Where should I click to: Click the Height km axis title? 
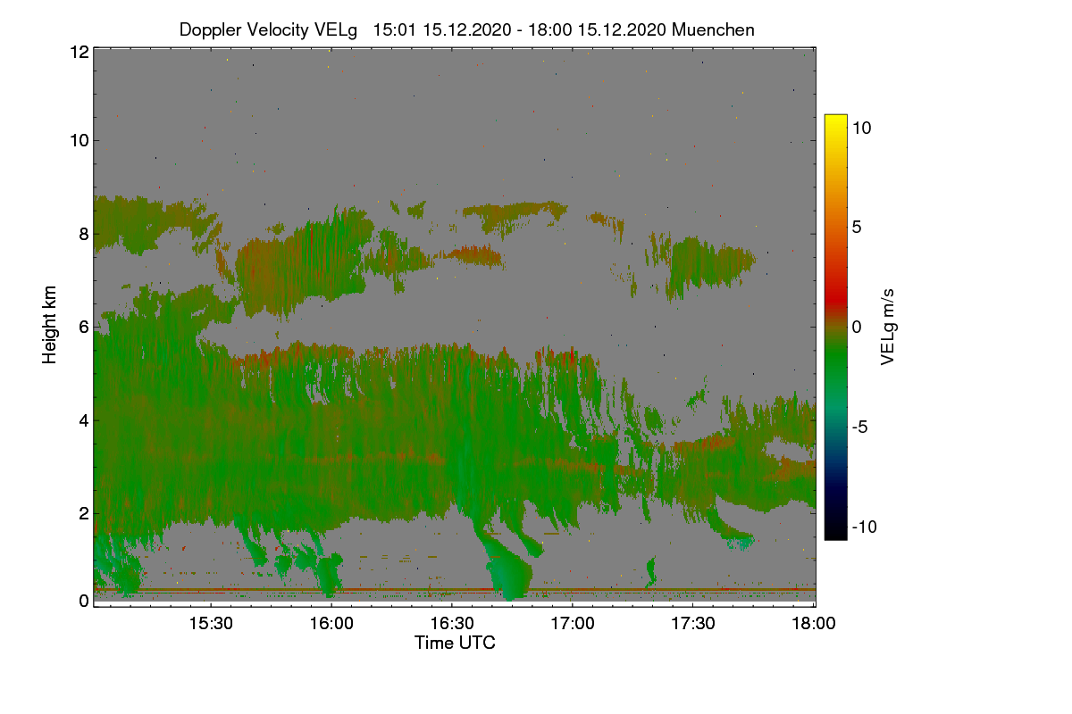pyautogui.click(x=50, y=325)
